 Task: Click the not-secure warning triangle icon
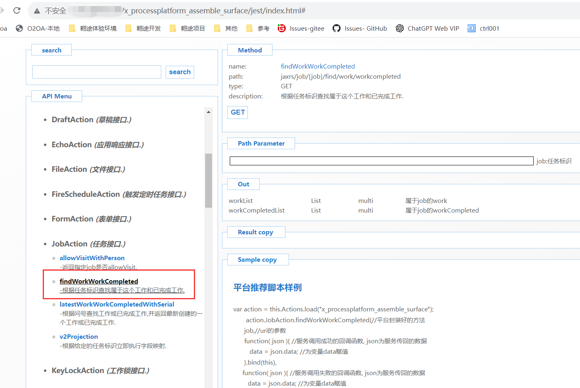click(x=37, y=11)
